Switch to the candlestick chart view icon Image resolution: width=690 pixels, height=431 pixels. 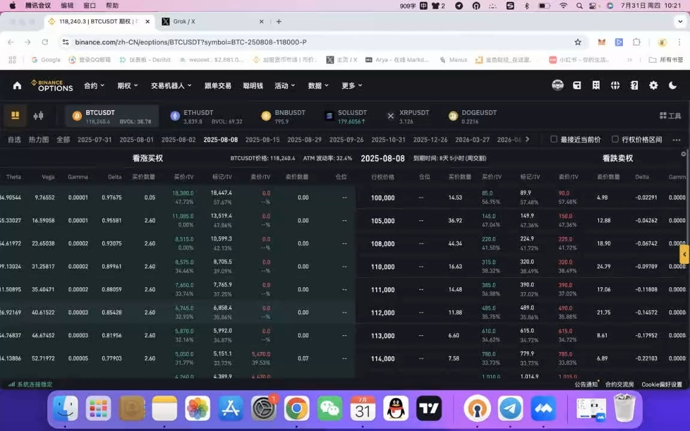[x=38, y=116]
